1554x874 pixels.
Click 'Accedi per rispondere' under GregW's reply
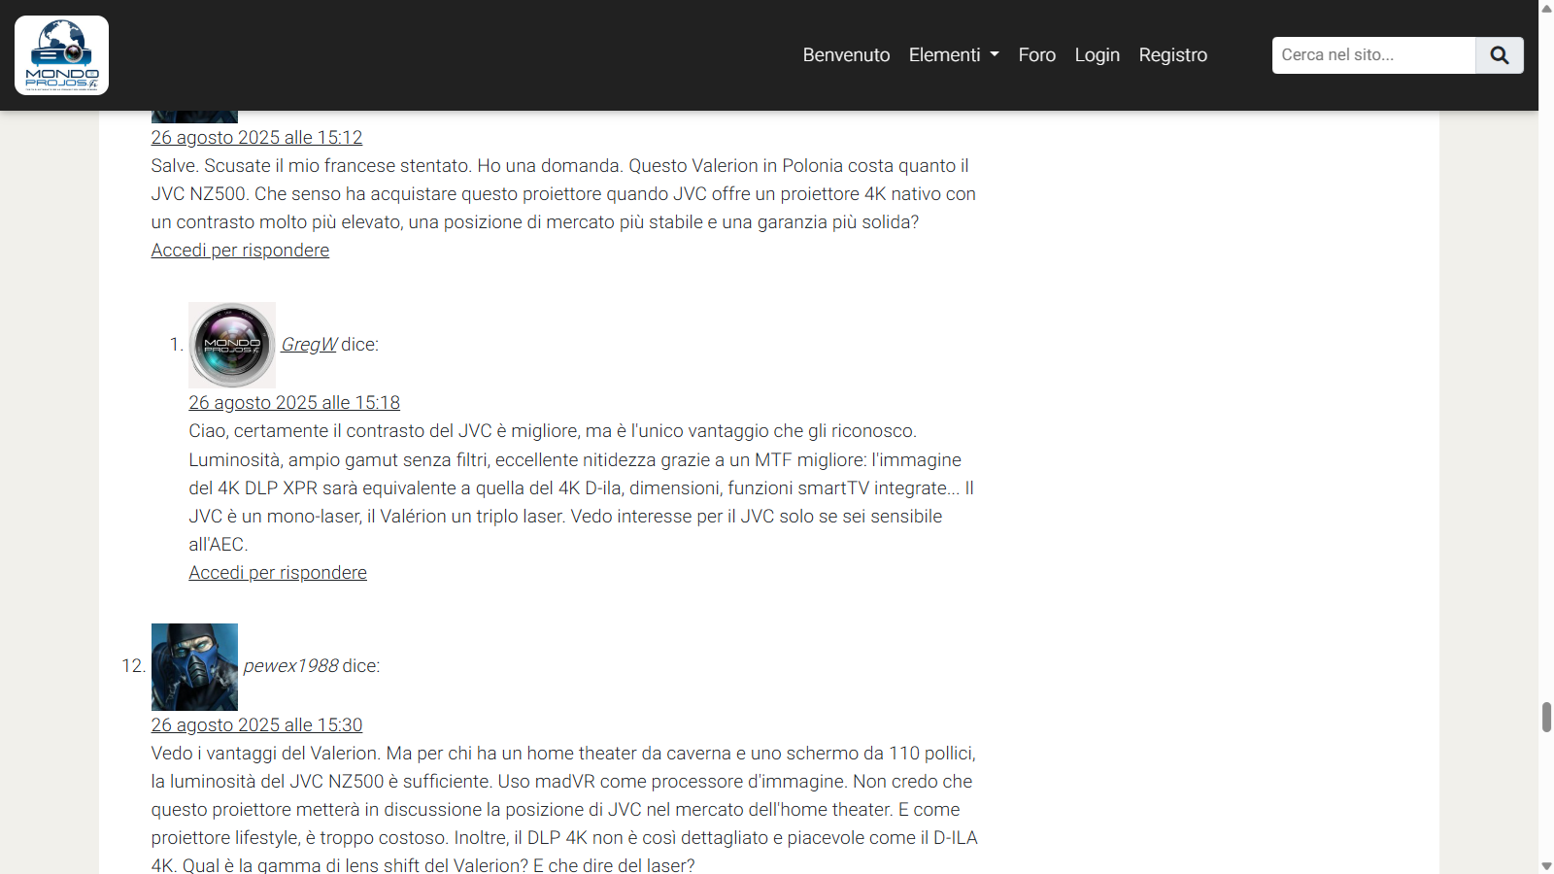(x=278, y=573)
